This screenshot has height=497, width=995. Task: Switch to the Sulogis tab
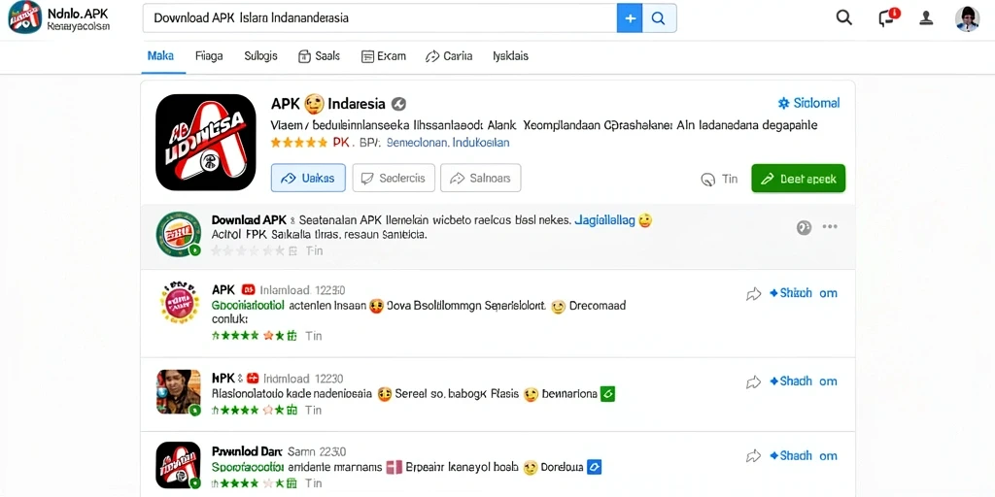coord(260,55)
